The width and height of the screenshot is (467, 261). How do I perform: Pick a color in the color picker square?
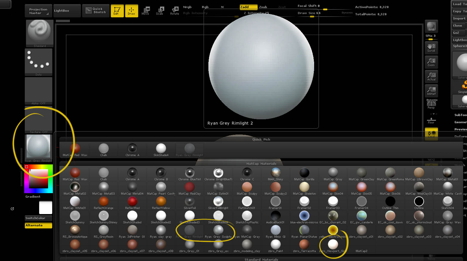click(38, 179)
